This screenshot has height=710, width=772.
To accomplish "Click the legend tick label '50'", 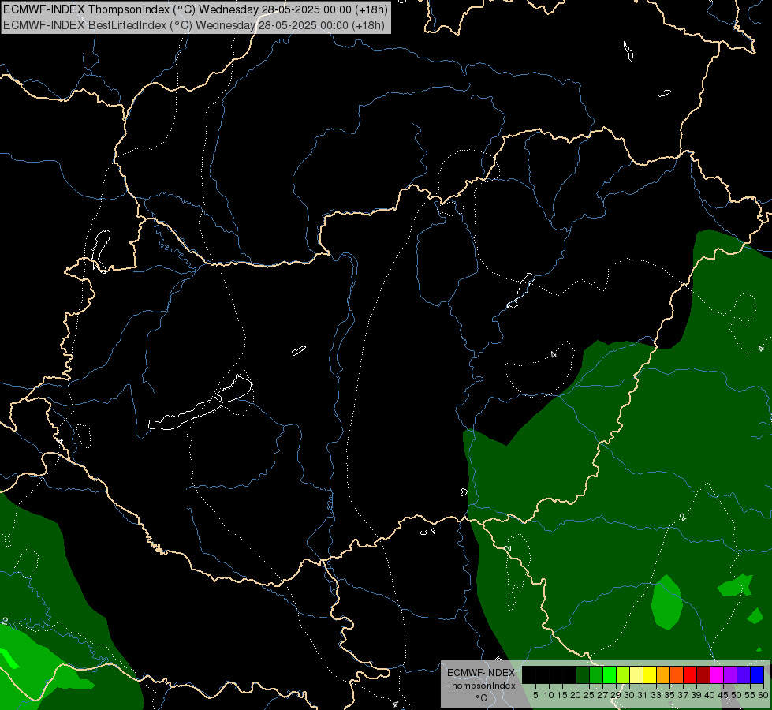I will (x=737, y=695).
